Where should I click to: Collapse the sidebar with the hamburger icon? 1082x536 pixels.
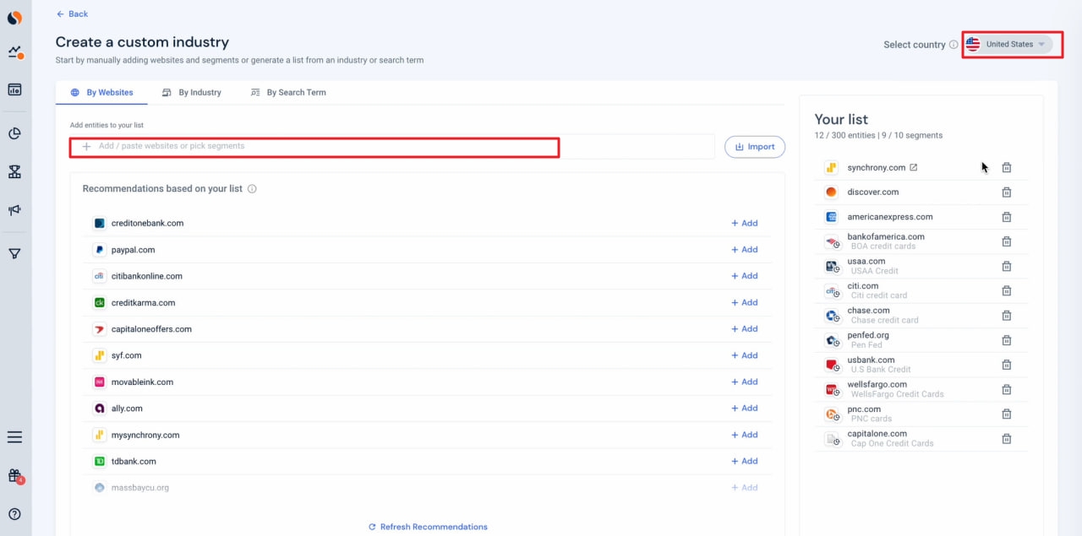tap(14, 436)
